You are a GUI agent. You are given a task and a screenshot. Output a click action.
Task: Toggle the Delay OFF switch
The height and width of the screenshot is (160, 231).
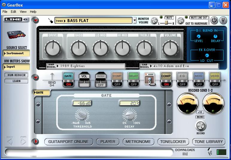pos(134,84)
